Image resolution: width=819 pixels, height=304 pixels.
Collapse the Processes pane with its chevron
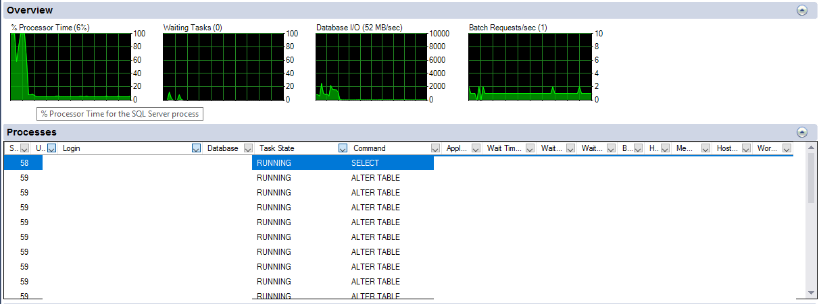point(802,132)
